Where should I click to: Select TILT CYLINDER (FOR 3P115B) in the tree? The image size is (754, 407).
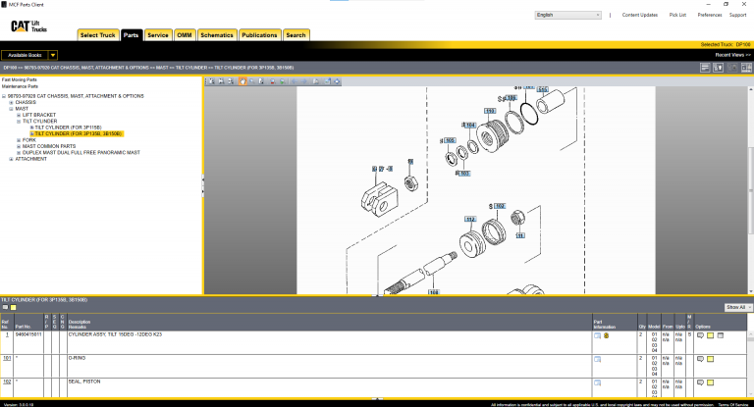(x=68, y=127)
